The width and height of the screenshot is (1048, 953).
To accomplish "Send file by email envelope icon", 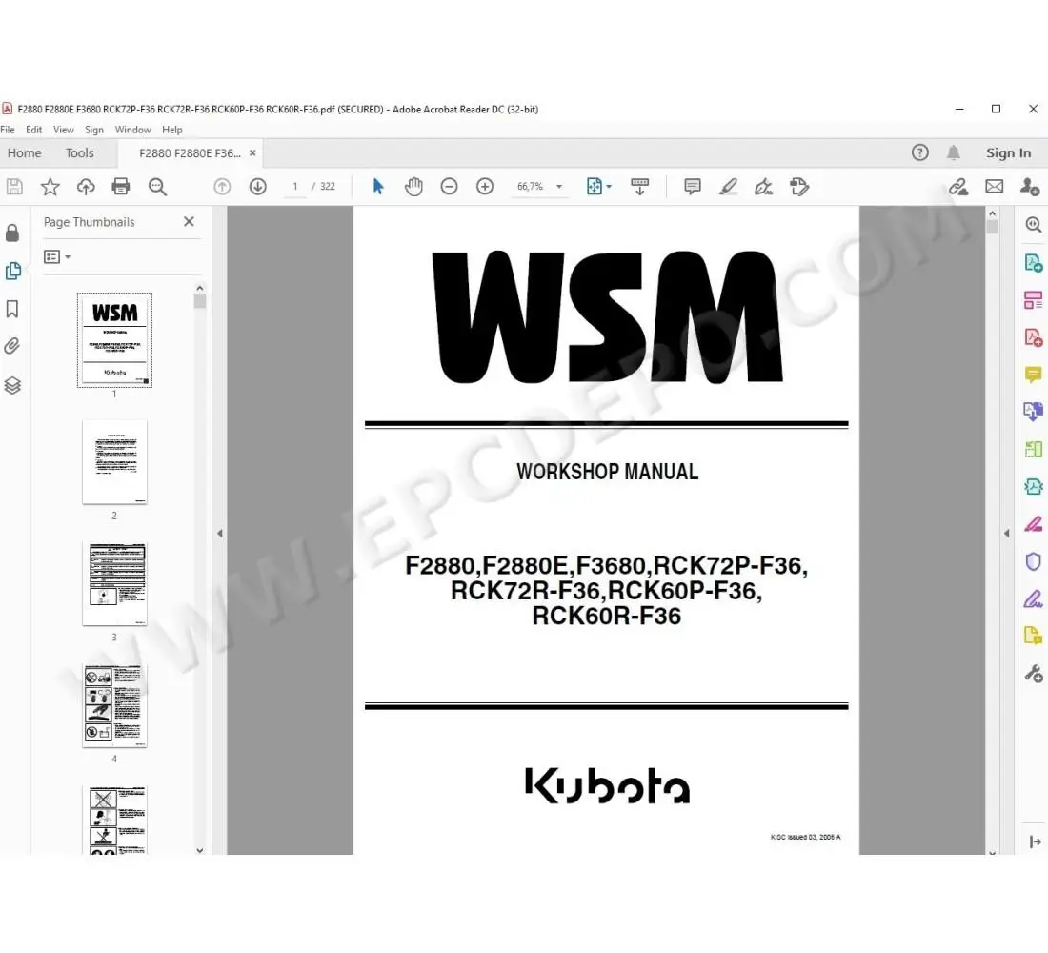I will [x=995, y=187].
